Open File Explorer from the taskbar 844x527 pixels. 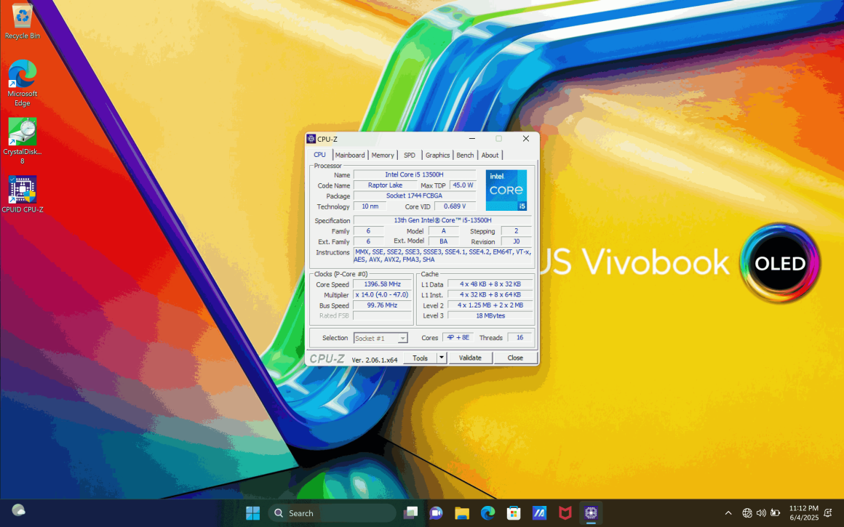point(461,512)
